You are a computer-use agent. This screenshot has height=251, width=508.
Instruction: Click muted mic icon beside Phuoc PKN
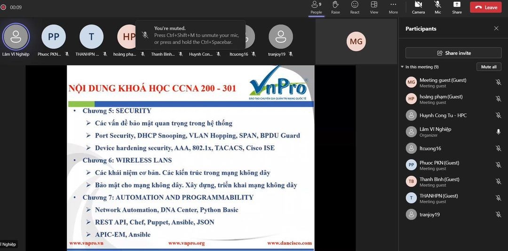coord(498,165)
